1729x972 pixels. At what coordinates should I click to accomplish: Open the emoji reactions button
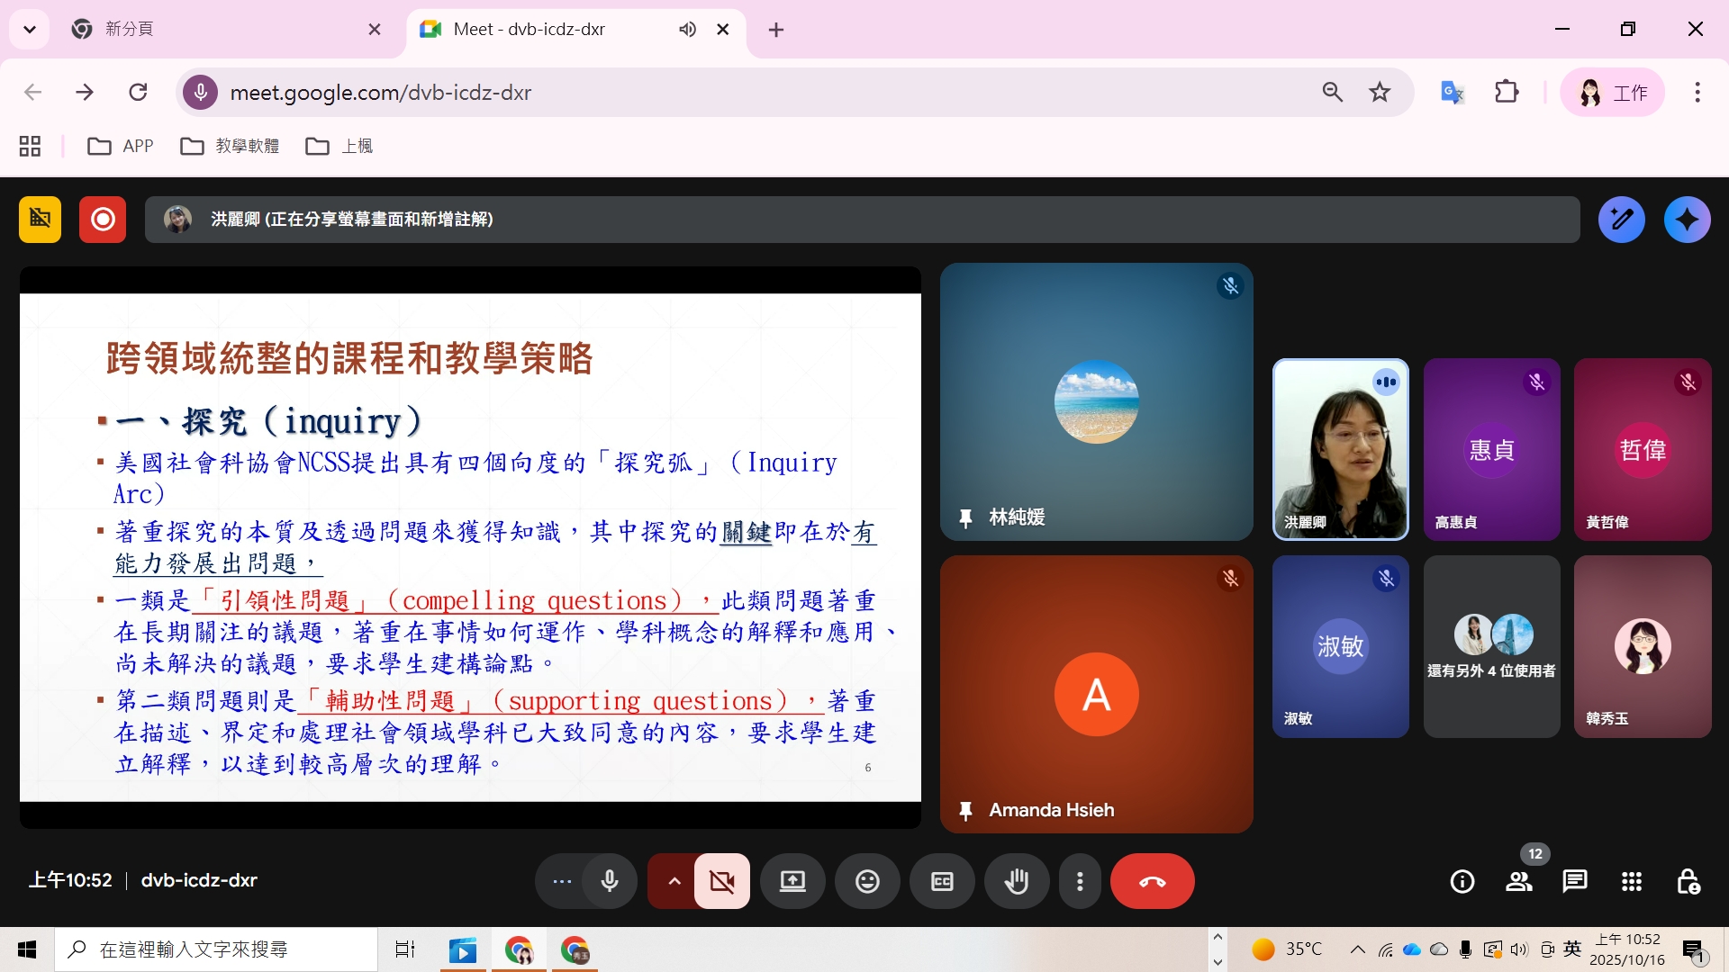[x=867, y=881]
